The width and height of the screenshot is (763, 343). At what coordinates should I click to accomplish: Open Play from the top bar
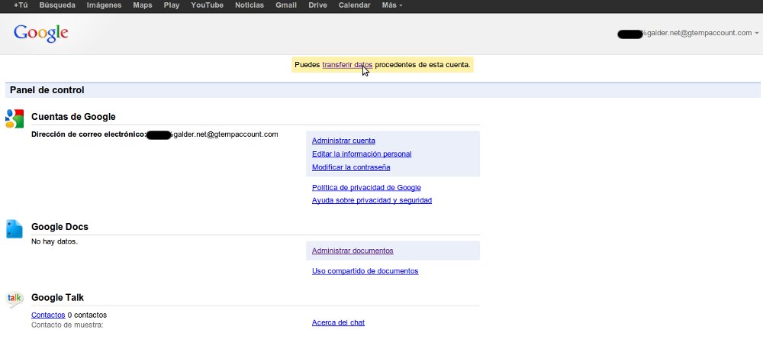tap(171, 5)
